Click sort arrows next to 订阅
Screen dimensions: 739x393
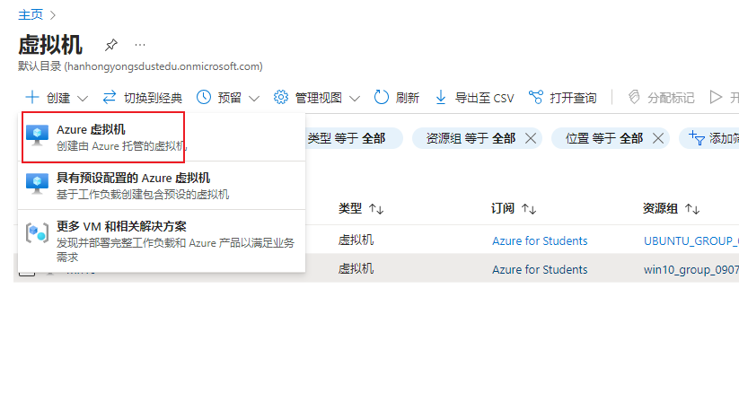click(x=529, y=209)
